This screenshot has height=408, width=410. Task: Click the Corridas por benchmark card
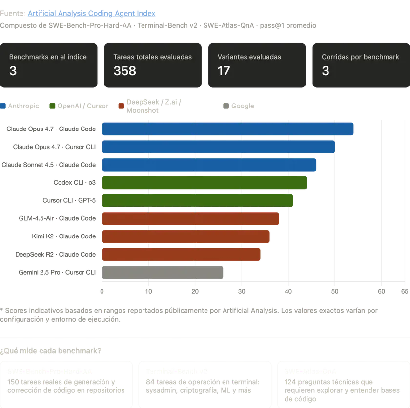tap(361, 65)
